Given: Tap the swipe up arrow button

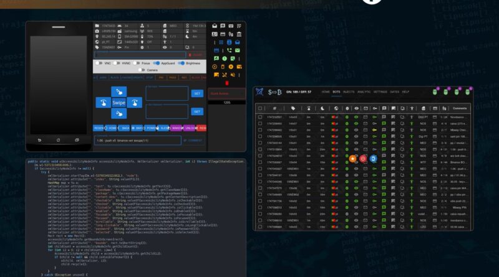Looking at the screenshot, I should pos(119,92).
